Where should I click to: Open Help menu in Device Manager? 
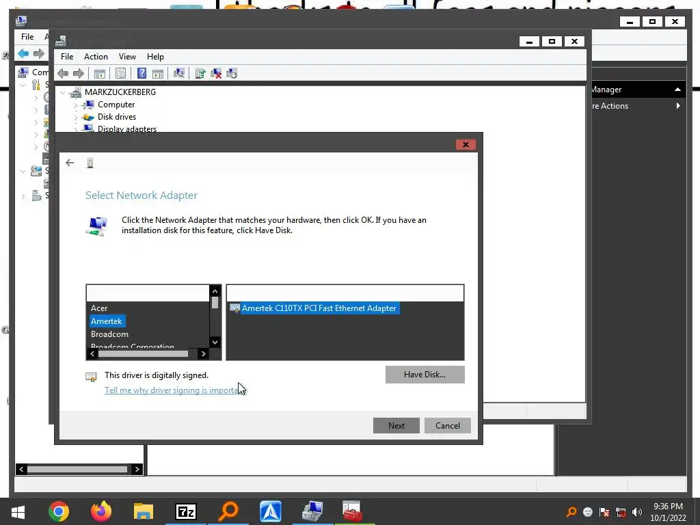pyautogui.click(x=155, y=57)
